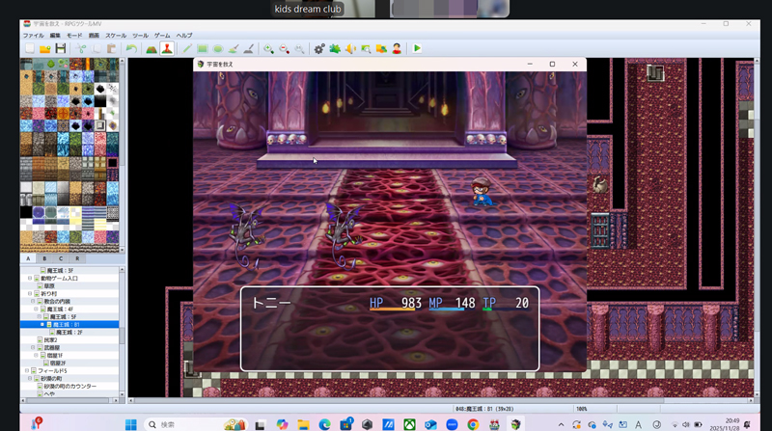Click the Windows Start button
Viewport: 772px width, 431px height.
tap(131, 424)
